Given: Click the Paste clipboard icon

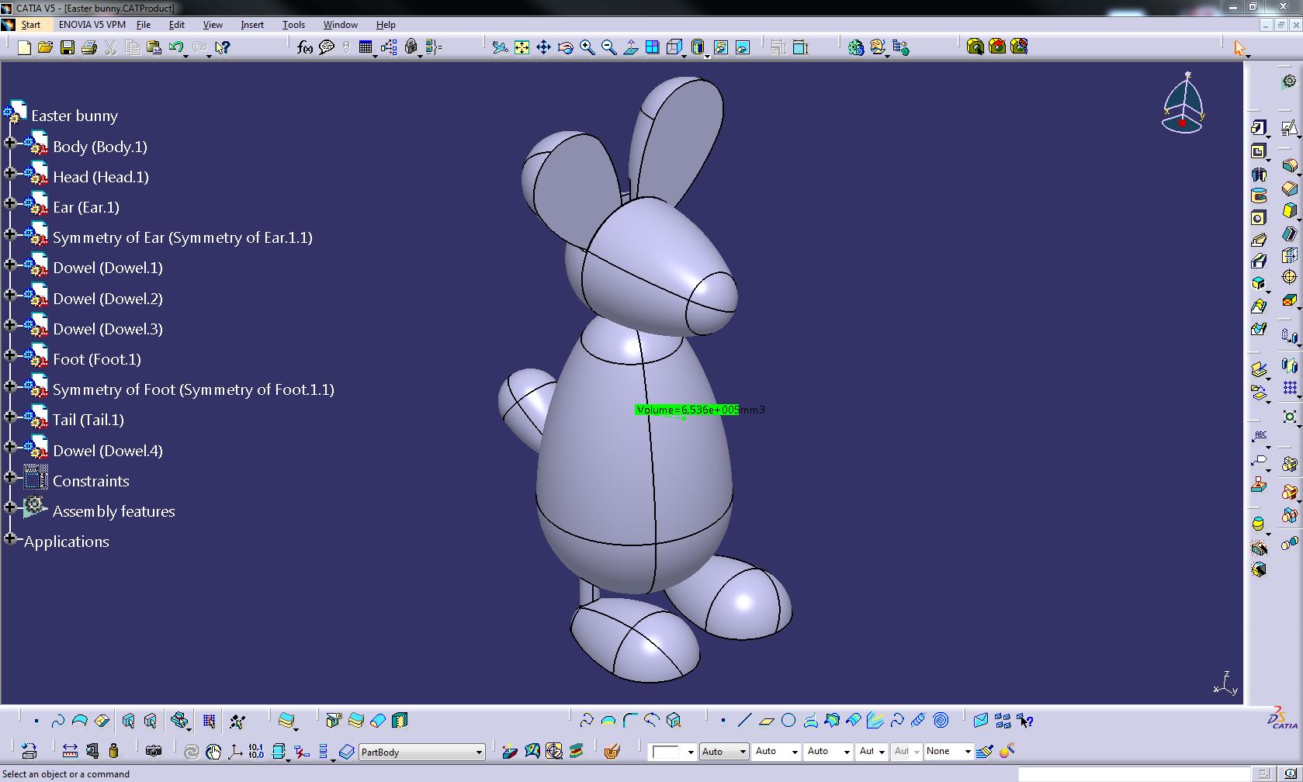Looking at the screenshot, I should [154, 47].
